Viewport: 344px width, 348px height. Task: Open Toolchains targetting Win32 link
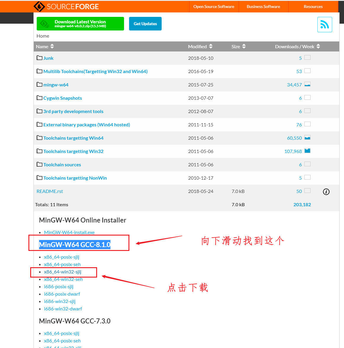73,152
